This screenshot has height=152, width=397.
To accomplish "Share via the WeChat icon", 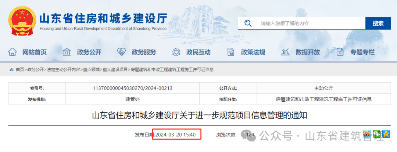I will click(x=377, y=134).
